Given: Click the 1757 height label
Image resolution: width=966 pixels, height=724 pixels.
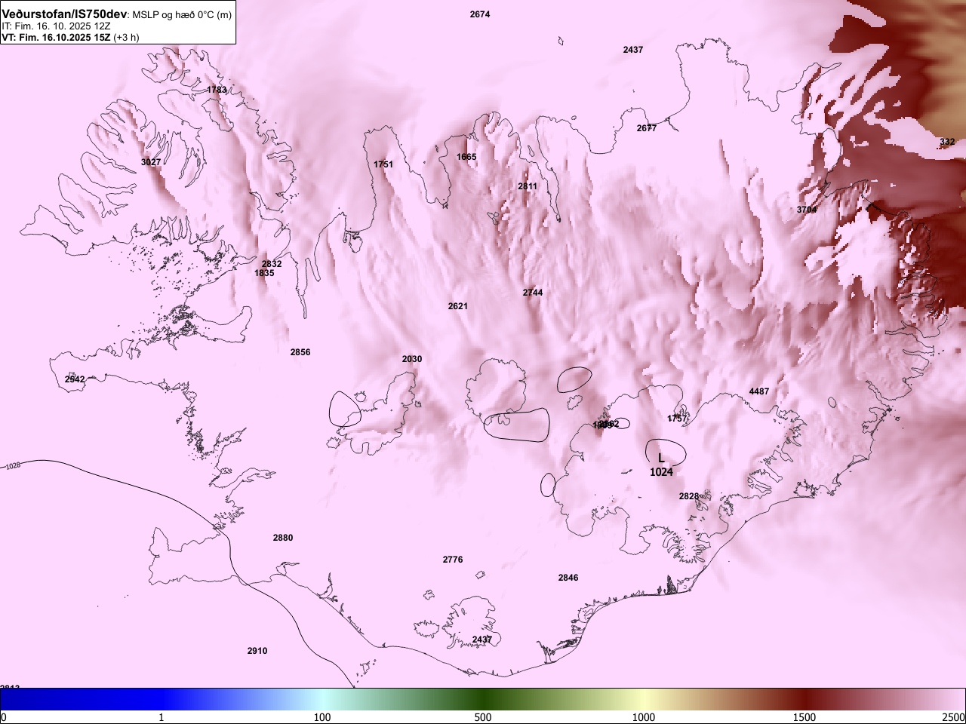Looking at the screenshot, I should click(x=678, y=419).
